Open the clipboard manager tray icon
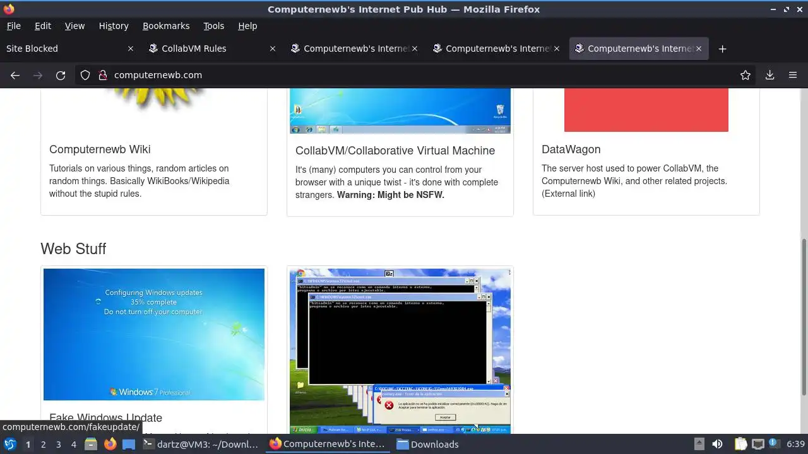808x454 pixels. (x=740, y=444)
